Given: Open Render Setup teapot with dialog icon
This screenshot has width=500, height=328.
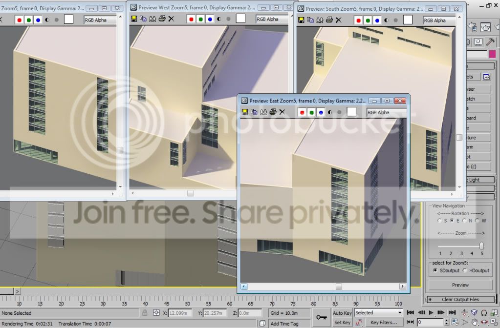Looking at the screenshot, I should (x=473, y=27).
